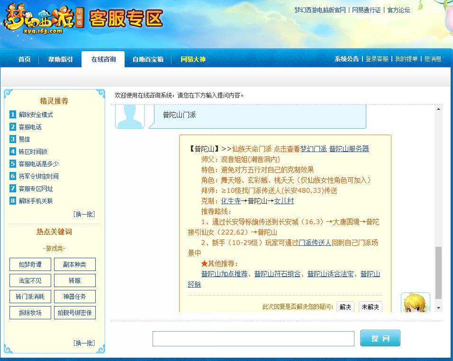Viewport: 453px width, 361px height.
Task: Click the question input field at the bottom
Action: point(253,338)
